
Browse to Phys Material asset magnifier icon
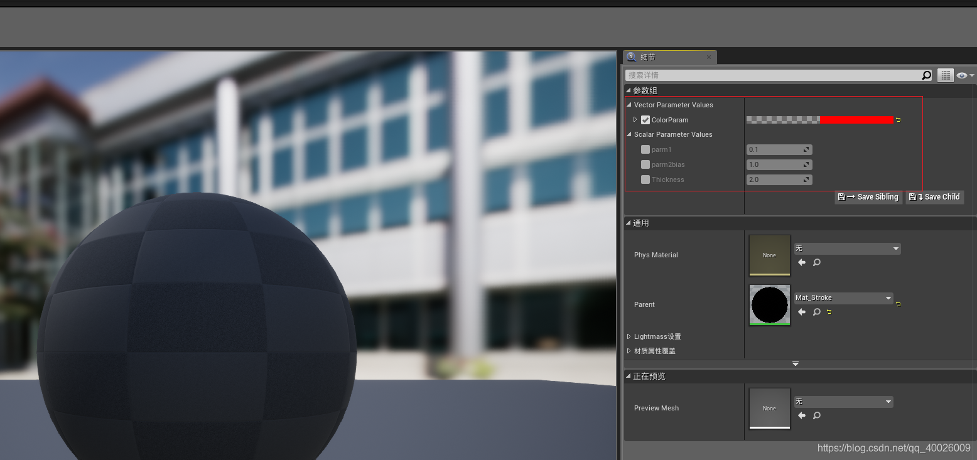point(817,262)
